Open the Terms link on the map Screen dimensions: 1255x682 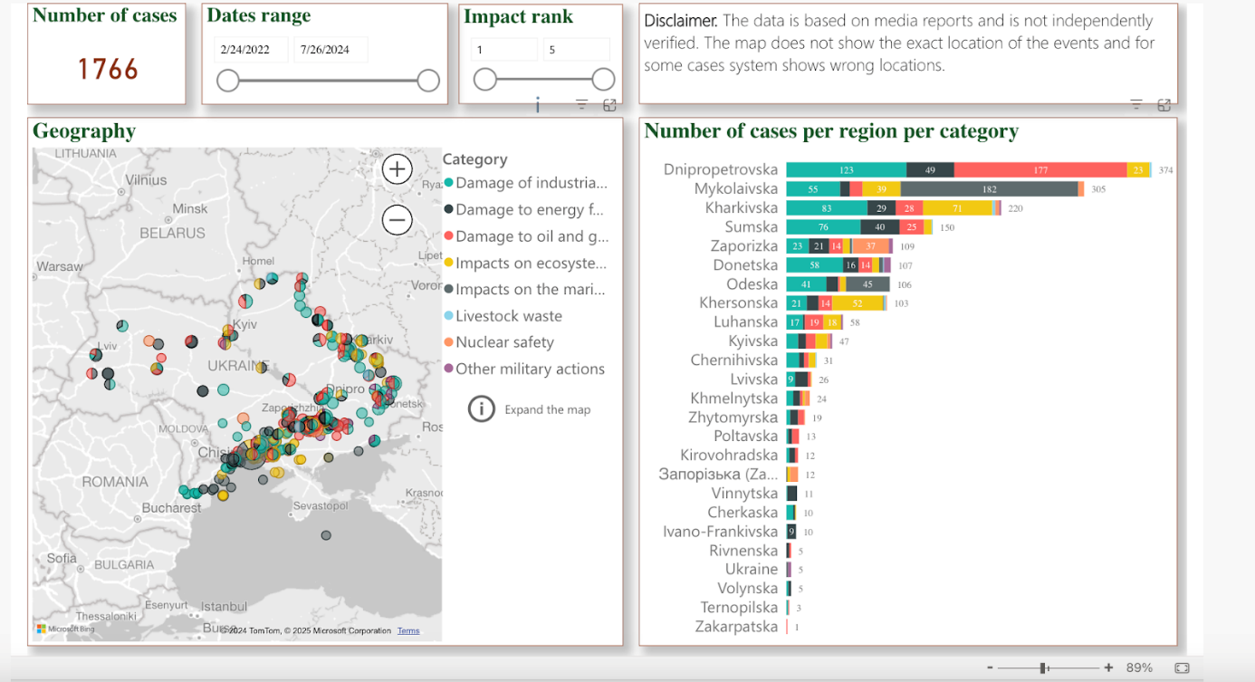pos(408,630)
